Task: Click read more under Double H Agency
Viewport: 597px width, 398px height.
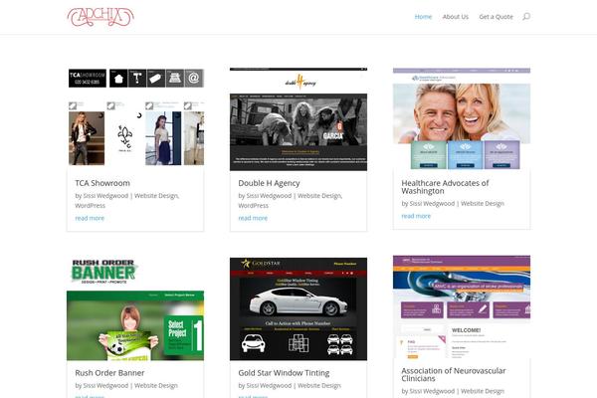Action: pyautogui.click(x=253, y=218)
